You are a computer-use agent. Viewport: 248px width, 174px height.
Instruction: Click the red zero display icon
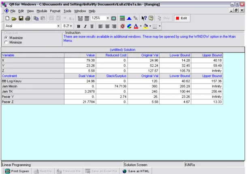point(122,26)
